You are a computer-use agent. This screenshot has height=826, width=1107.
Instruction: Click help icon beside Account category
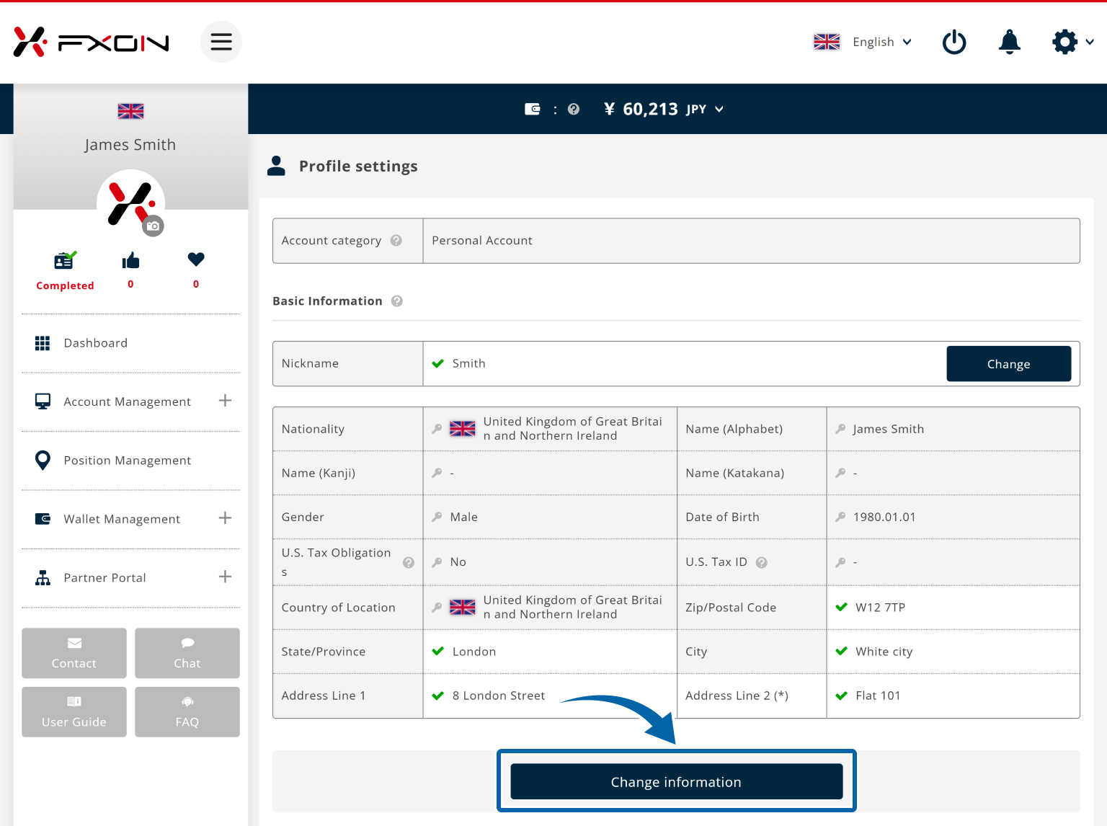pos(396,241)
